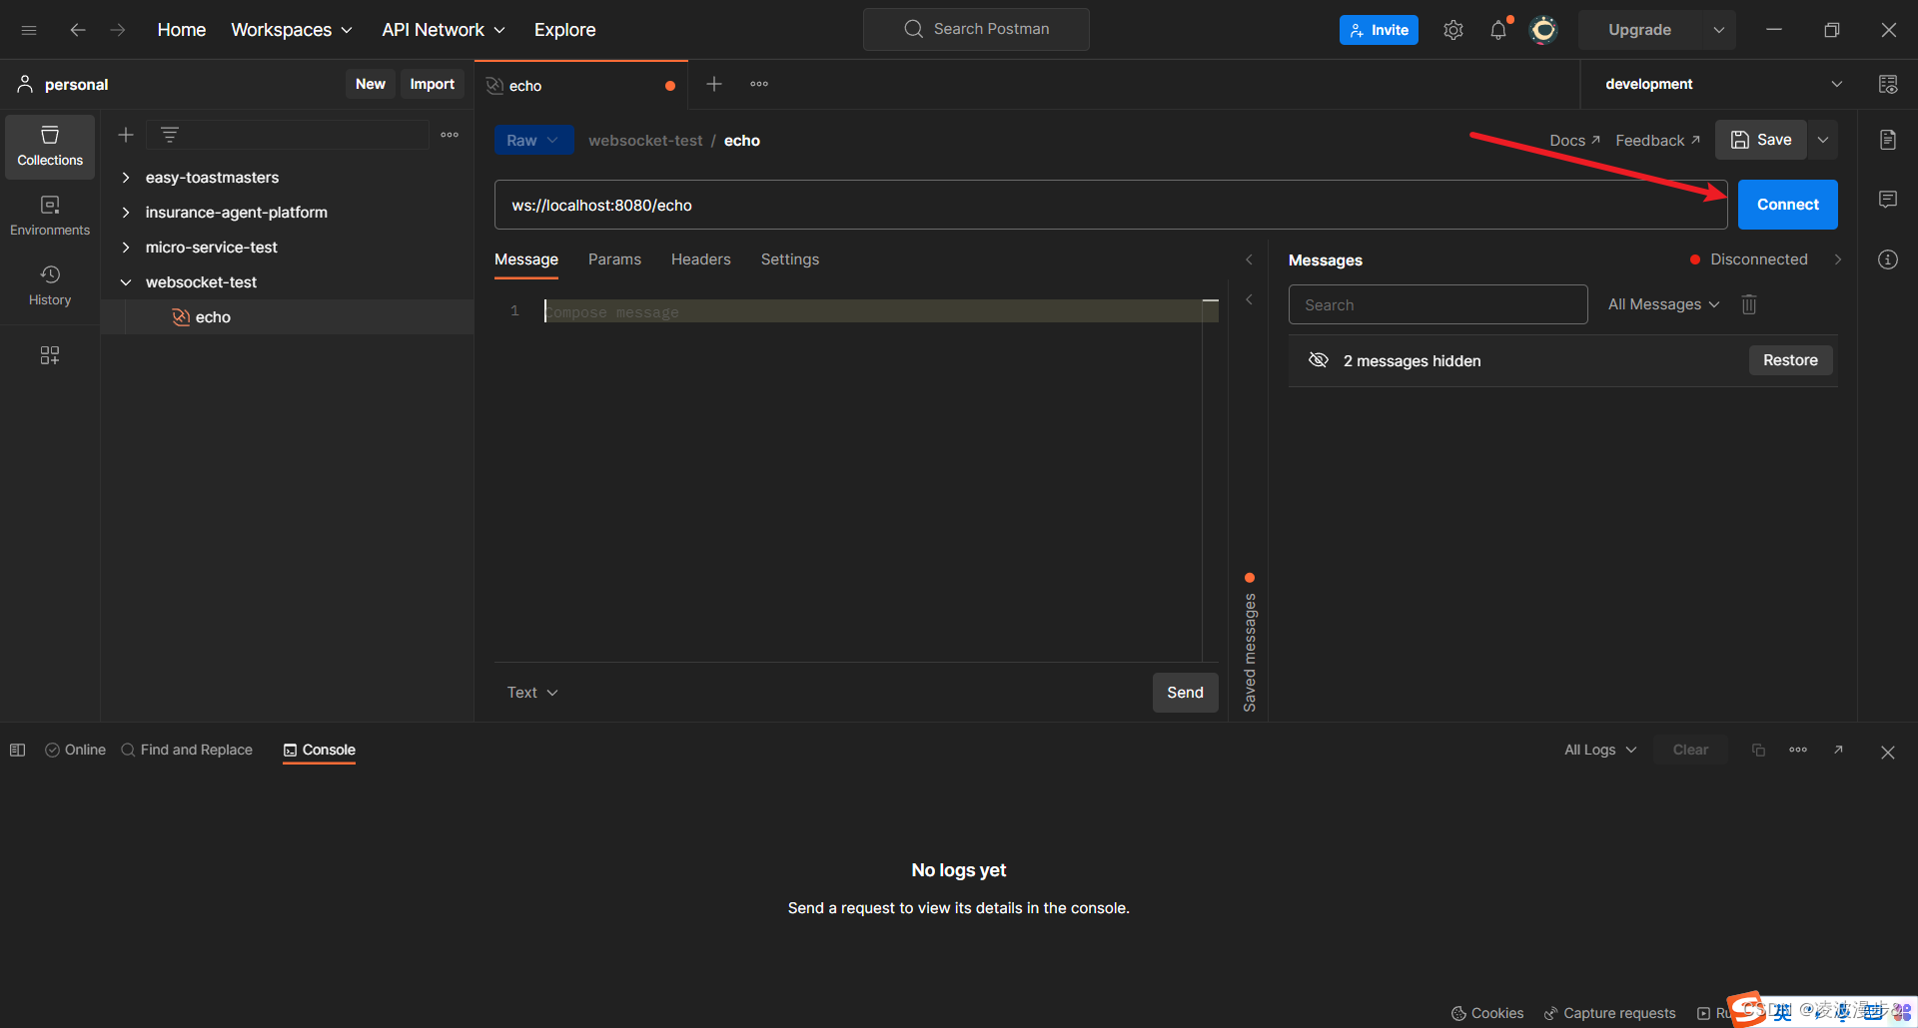Go back with the left arrow
Screen dimensions: 1918x1028
78,30
